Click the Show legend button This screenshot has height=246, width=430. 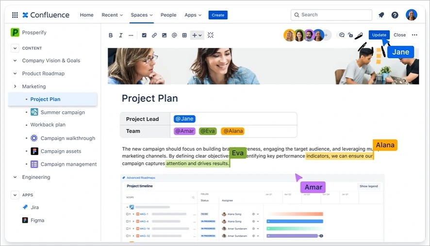pos(369,186)
